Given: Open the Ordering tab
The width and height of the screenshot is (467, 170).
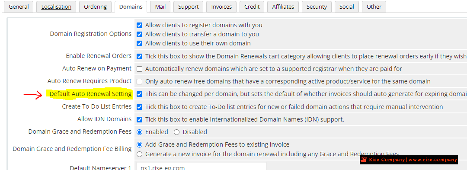Looking at the screenshot, I should [95, 6].
